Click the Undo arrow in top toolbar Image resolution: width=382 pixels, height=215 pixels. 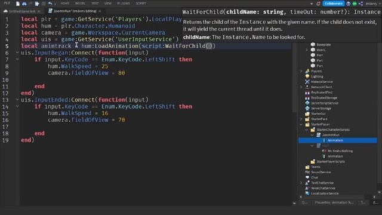(50, 4)
